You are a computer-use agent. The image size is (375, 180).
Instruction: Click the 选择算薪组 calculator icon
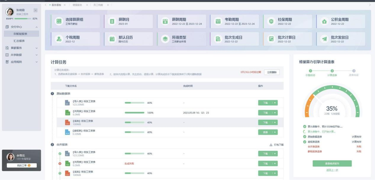tap(59, 21)
